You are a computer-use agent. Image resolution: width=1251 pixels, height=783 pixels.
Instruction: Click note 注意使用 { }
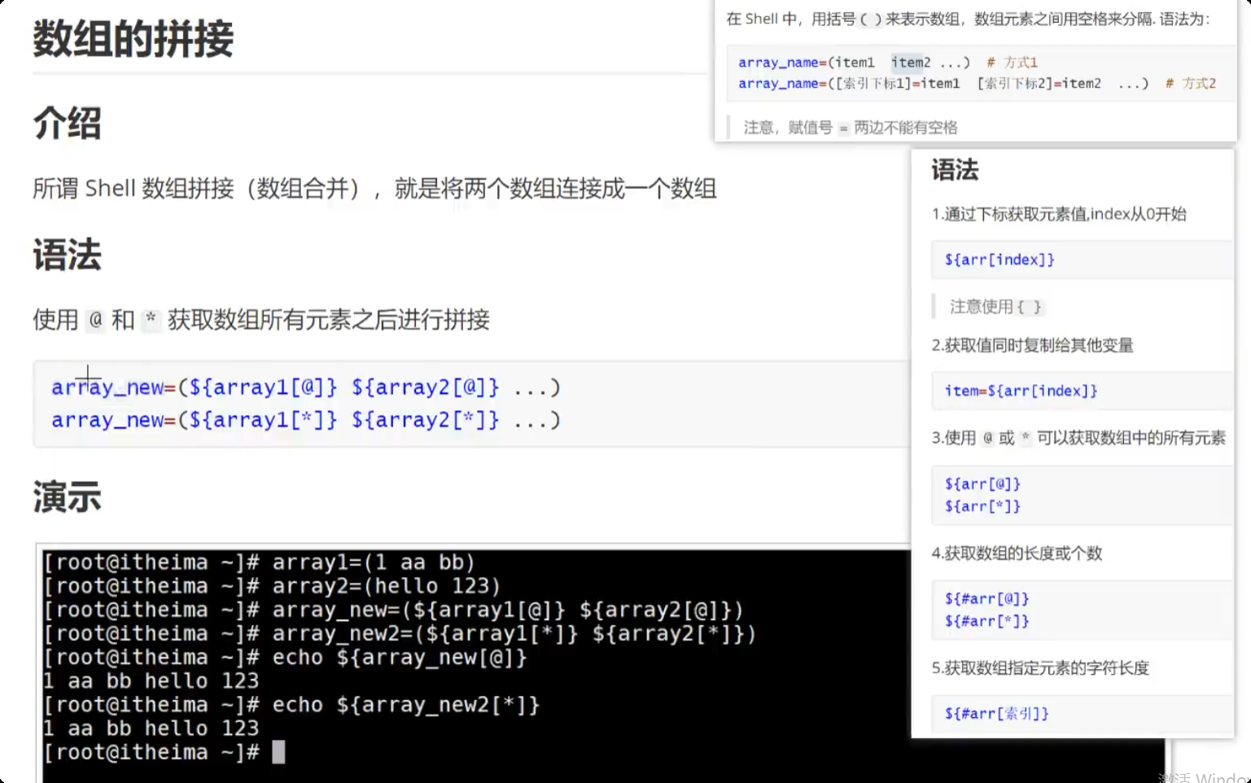996,307
